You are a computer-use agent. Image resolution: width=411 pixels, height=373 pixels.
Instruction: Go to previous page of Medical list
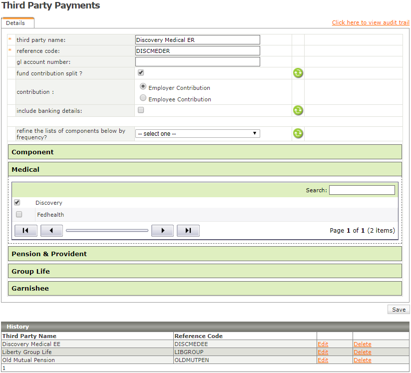[x=51, y=231]
